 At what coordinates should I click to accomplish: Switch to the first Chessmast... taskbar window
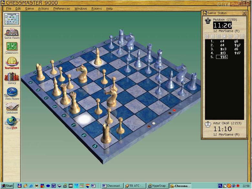point(112,186)
